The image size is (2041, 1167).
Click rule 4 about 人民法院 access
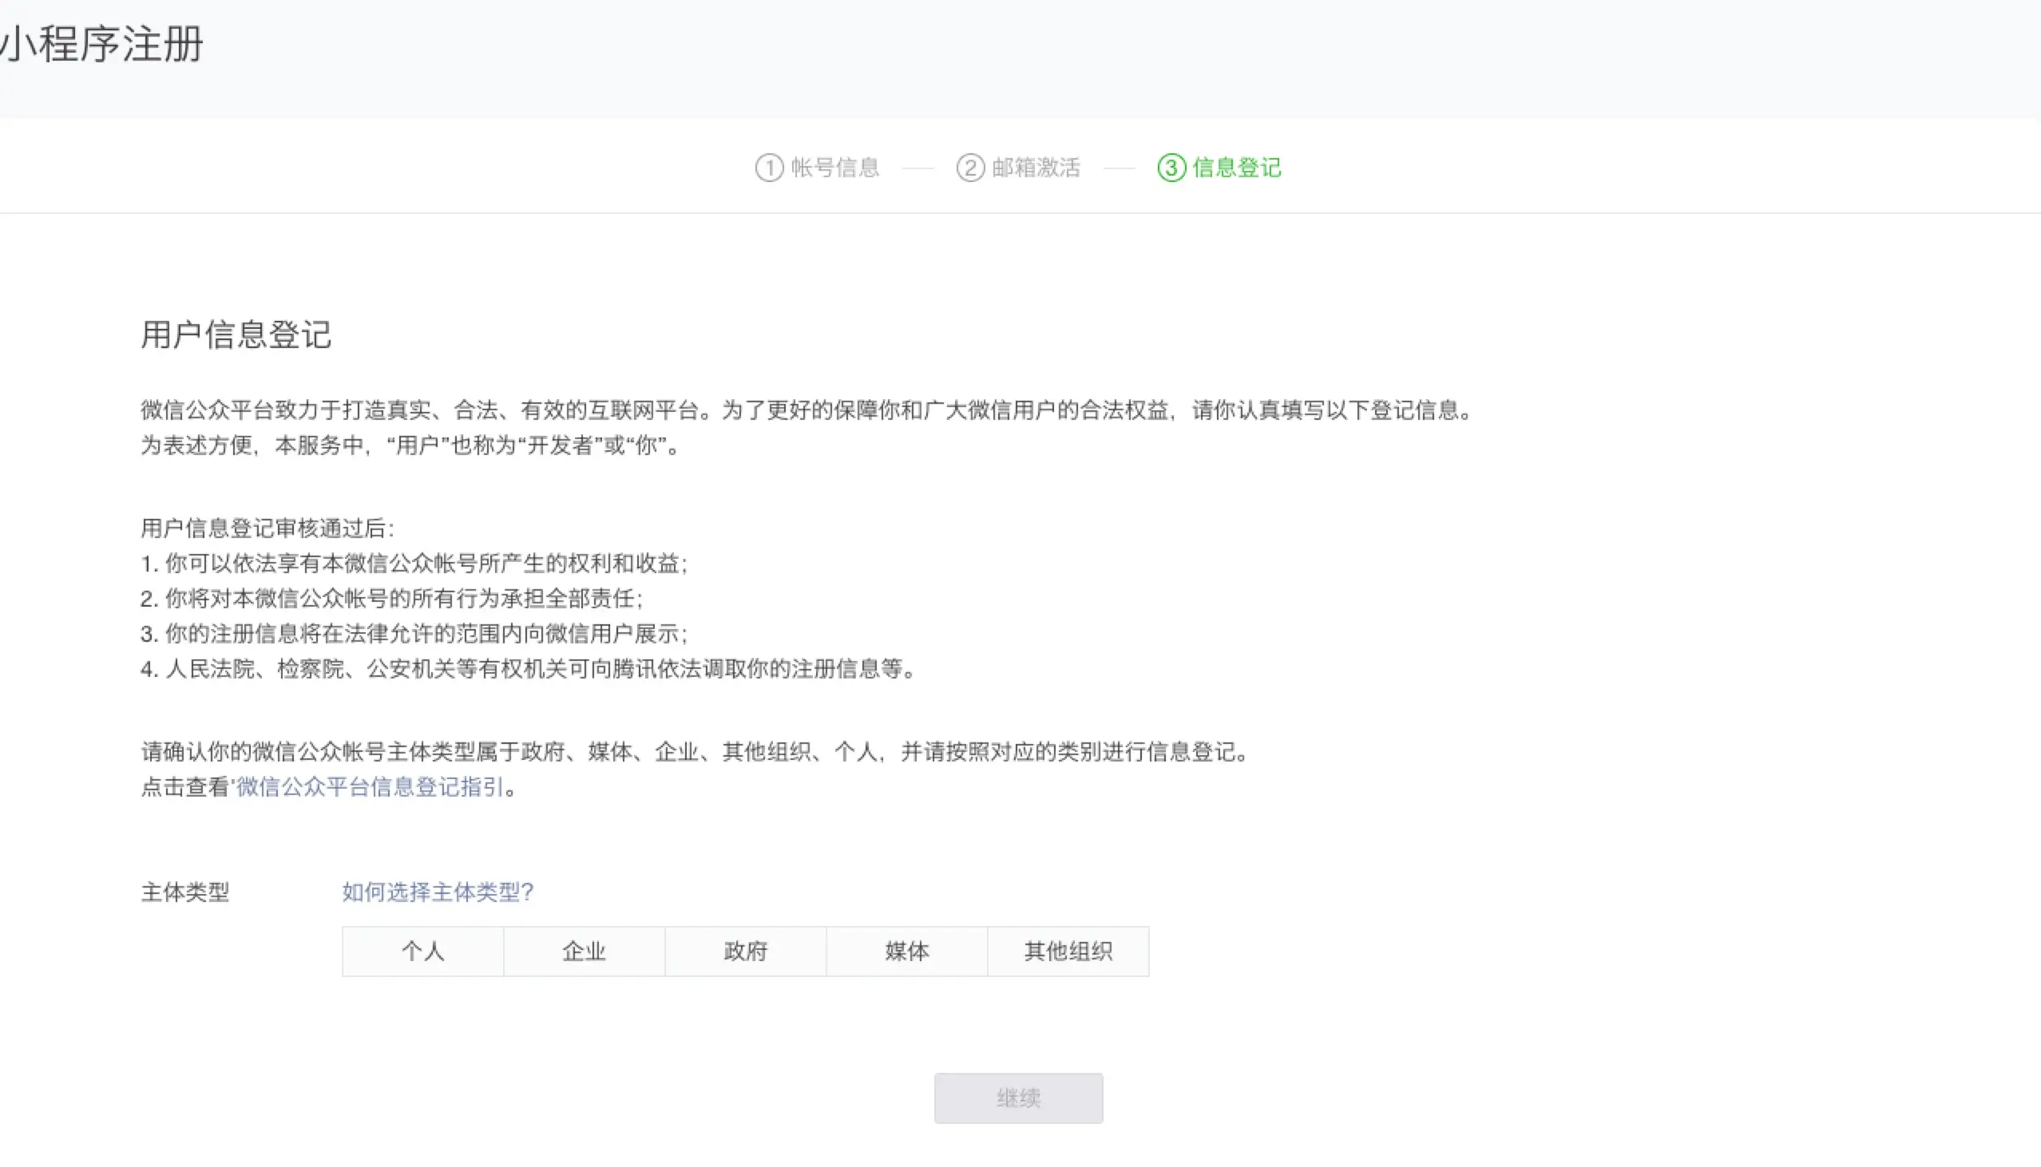(x=529, y=668)
